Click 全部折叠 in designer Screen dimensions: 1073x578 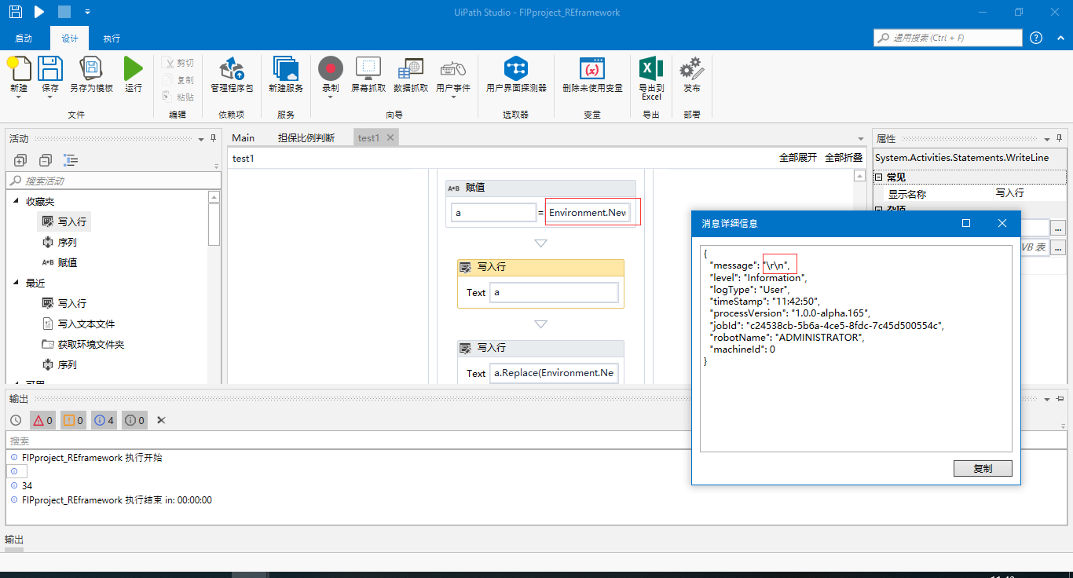click(x=844, y=158)
